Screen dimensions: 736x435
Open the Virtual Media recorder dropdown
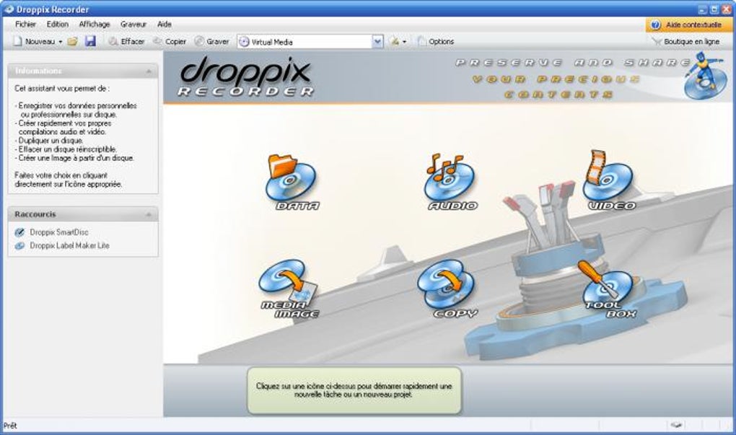[378, 42]
